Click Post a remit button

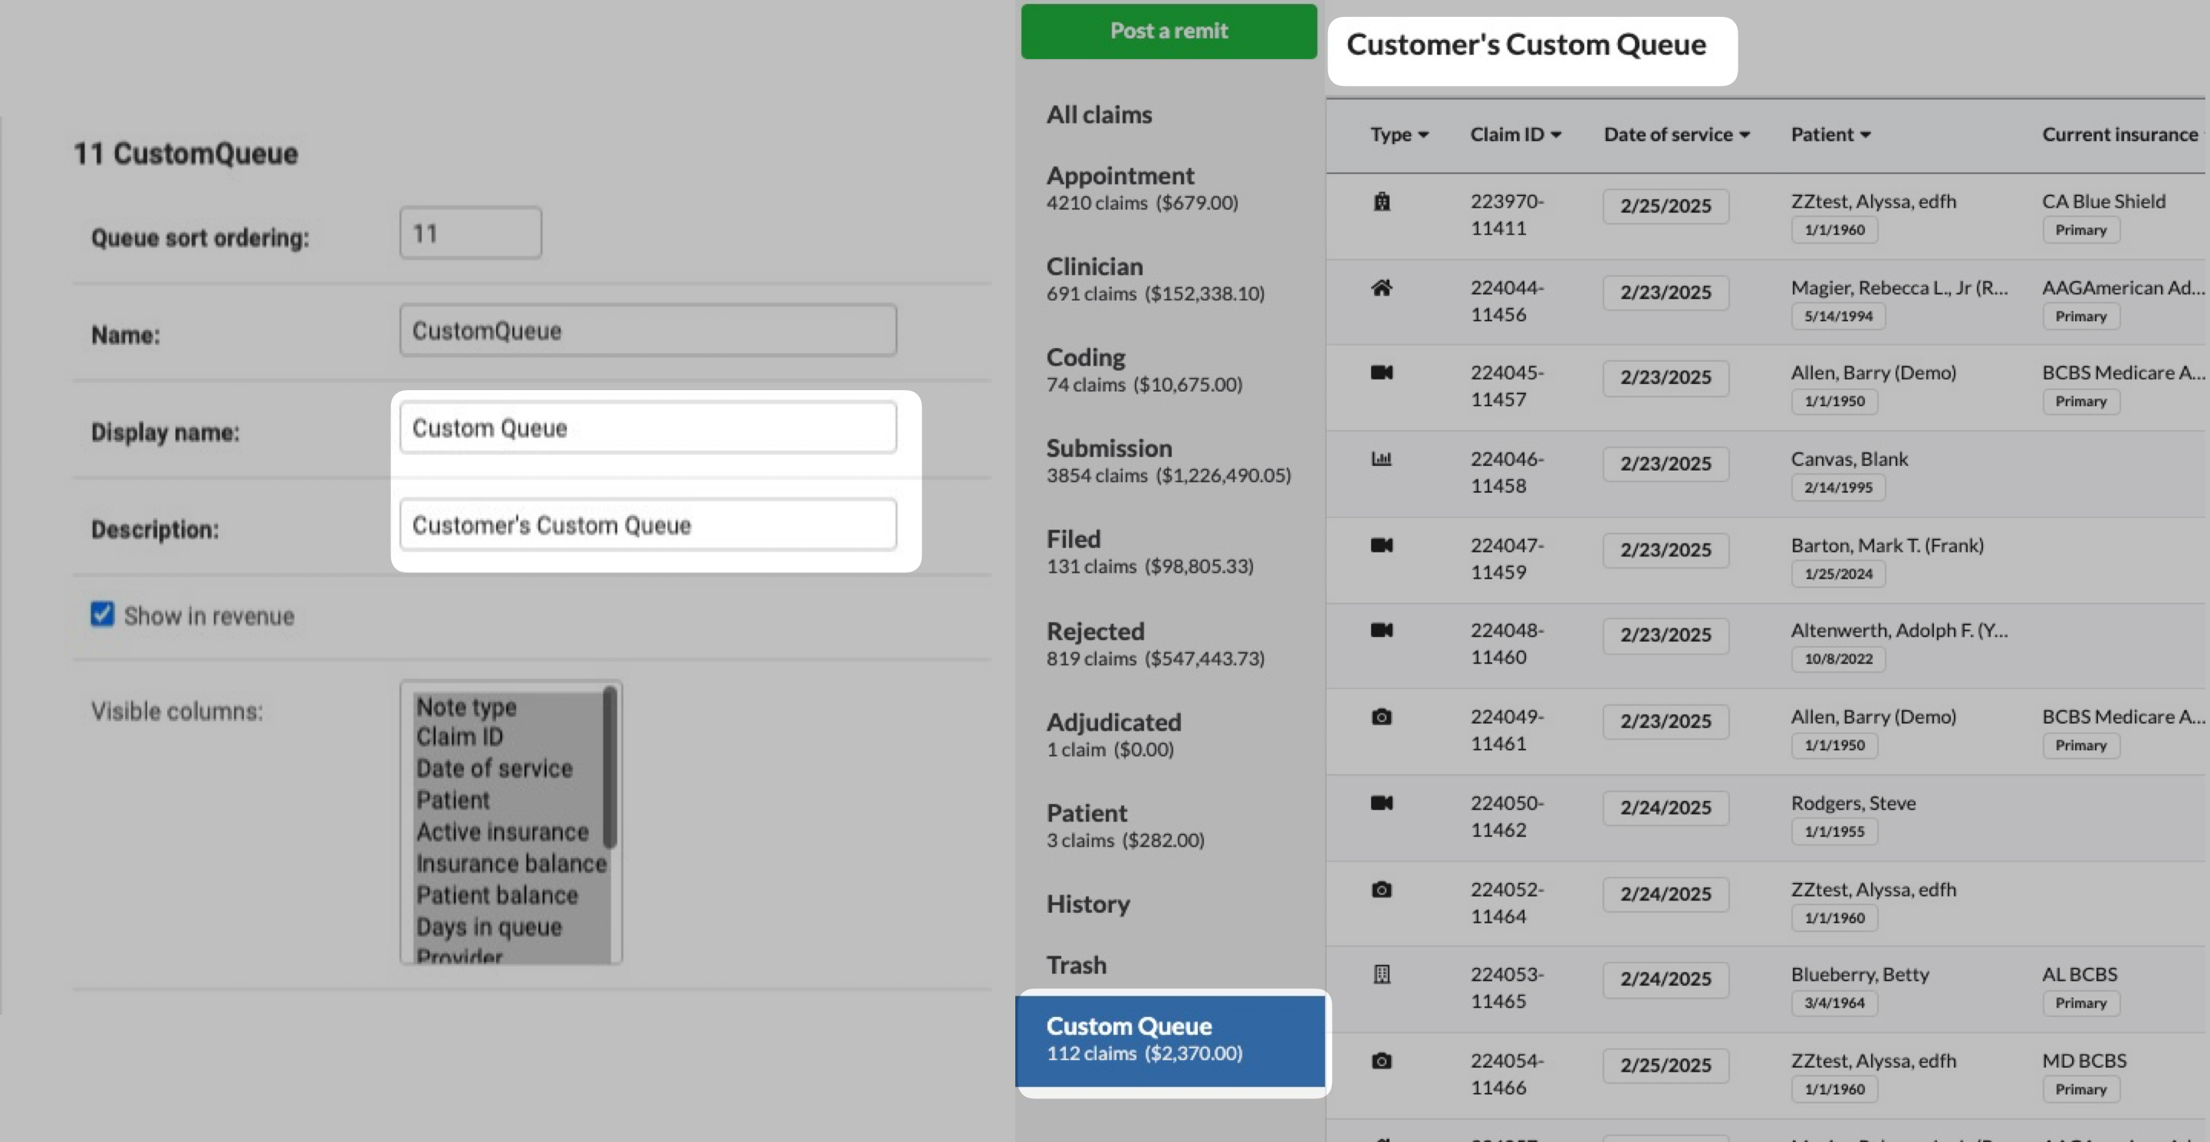pyautogui.click(x=1169, y=31)
